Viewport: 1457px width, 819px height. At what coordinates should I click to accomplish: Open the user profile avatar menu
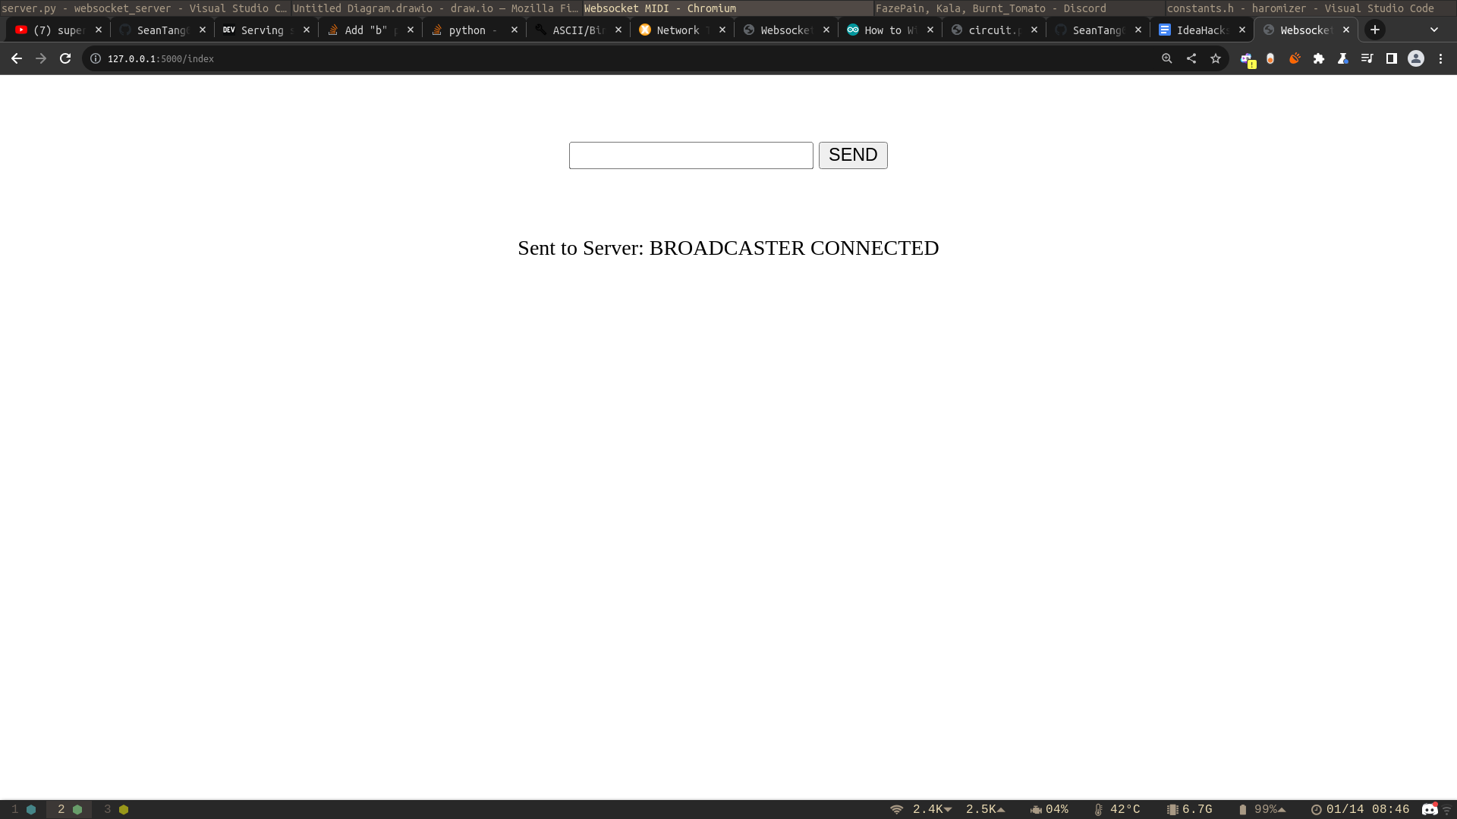click(x=1416, y=58)
